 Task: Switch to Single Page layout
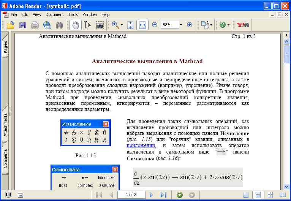tap(246, 195)
